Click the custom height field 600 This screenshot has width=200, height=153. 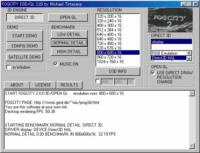[x=120, y=82]
